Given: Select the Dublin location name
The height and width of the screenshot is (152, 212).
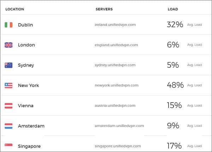Looking at the screenshot, I should tap(25, 25).
